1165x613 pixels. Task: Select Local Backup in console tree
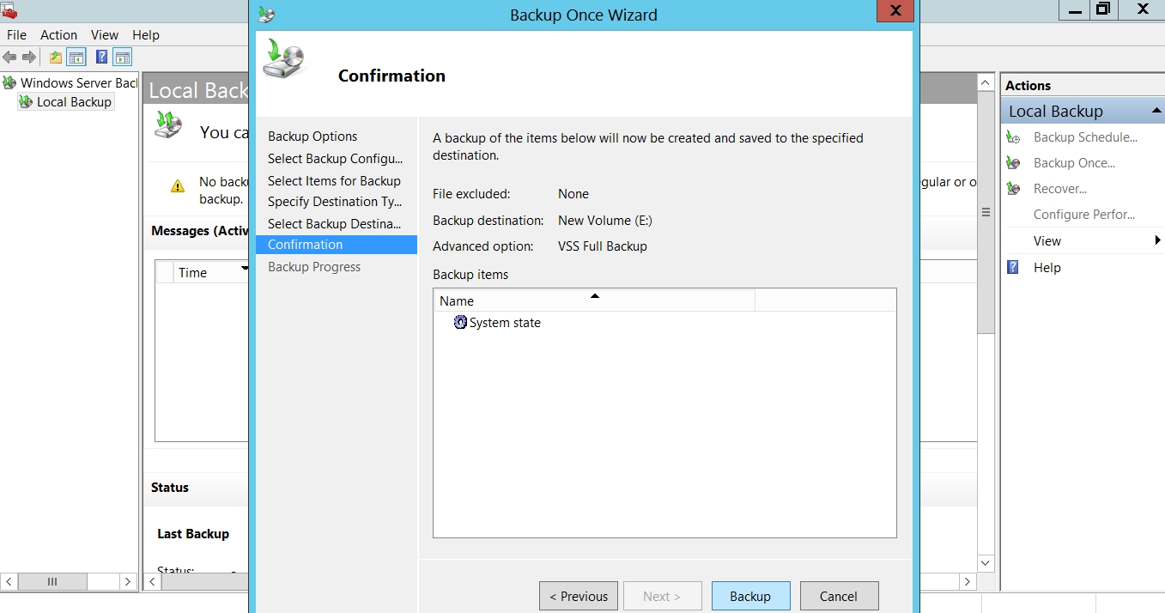[74, 102]
